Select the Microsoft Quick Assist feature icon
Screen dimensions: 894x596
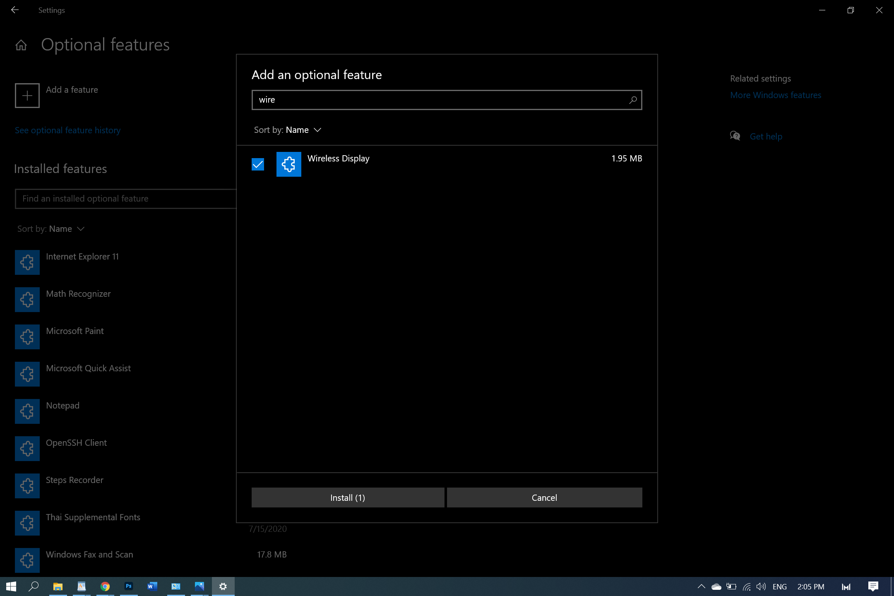[27, 374]
